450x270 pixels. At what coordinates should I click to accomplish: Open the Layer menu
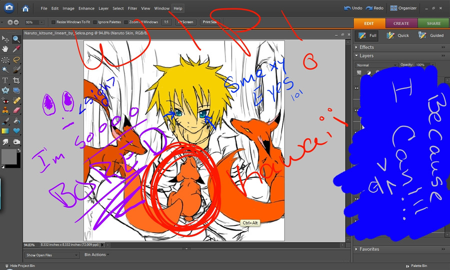103,8
